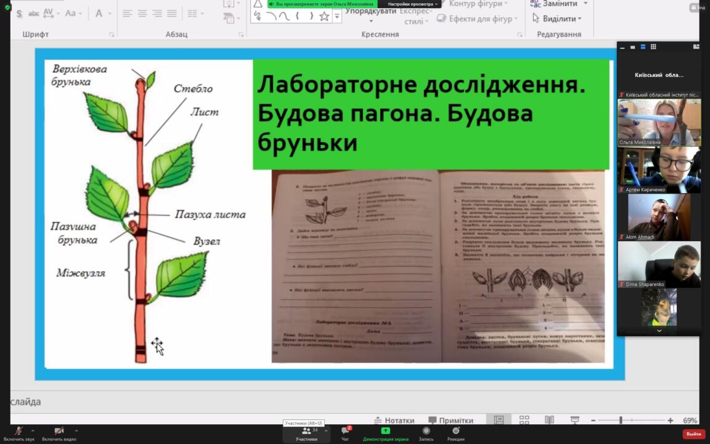Switch video panel to strip view

pyautogui.click(x=643, y=47)
